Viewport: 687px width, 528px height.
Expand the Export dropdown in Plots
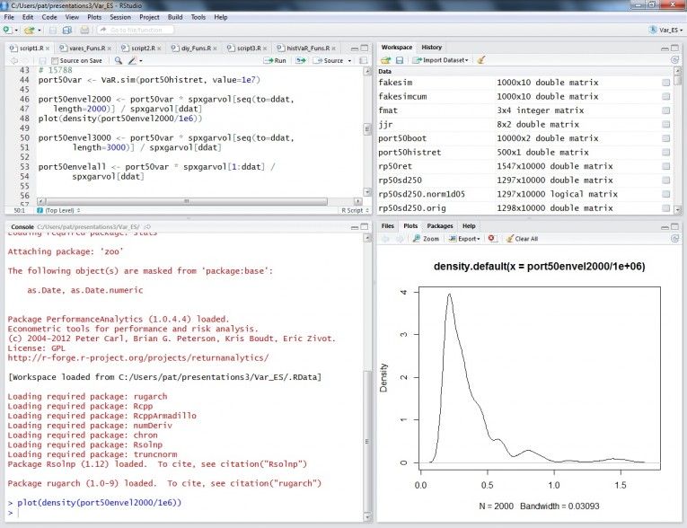[x=466, y=239]
